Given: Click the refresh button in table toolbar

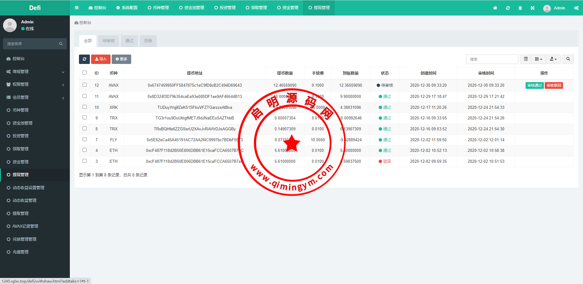Looking at the screenshot, I should point(84,59).
